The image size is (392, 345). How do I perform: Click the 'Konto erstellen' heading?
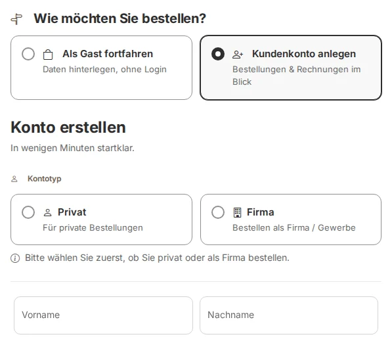pyautogui.click(x=68, y=127)
